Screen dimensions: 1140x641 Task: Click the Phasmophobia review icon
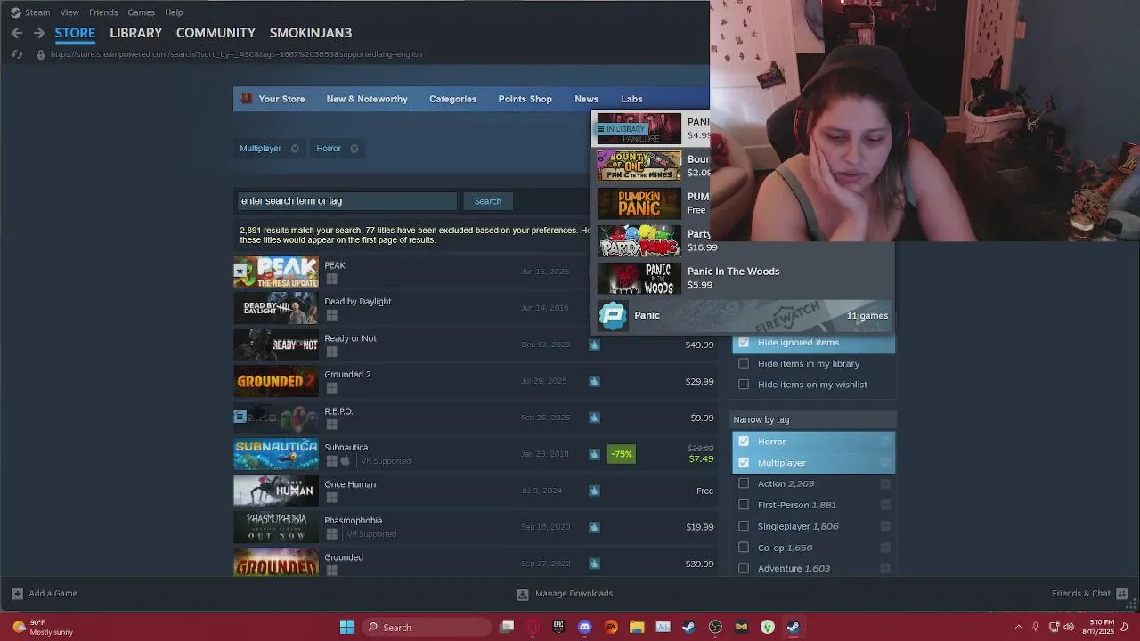pos(595,527)
